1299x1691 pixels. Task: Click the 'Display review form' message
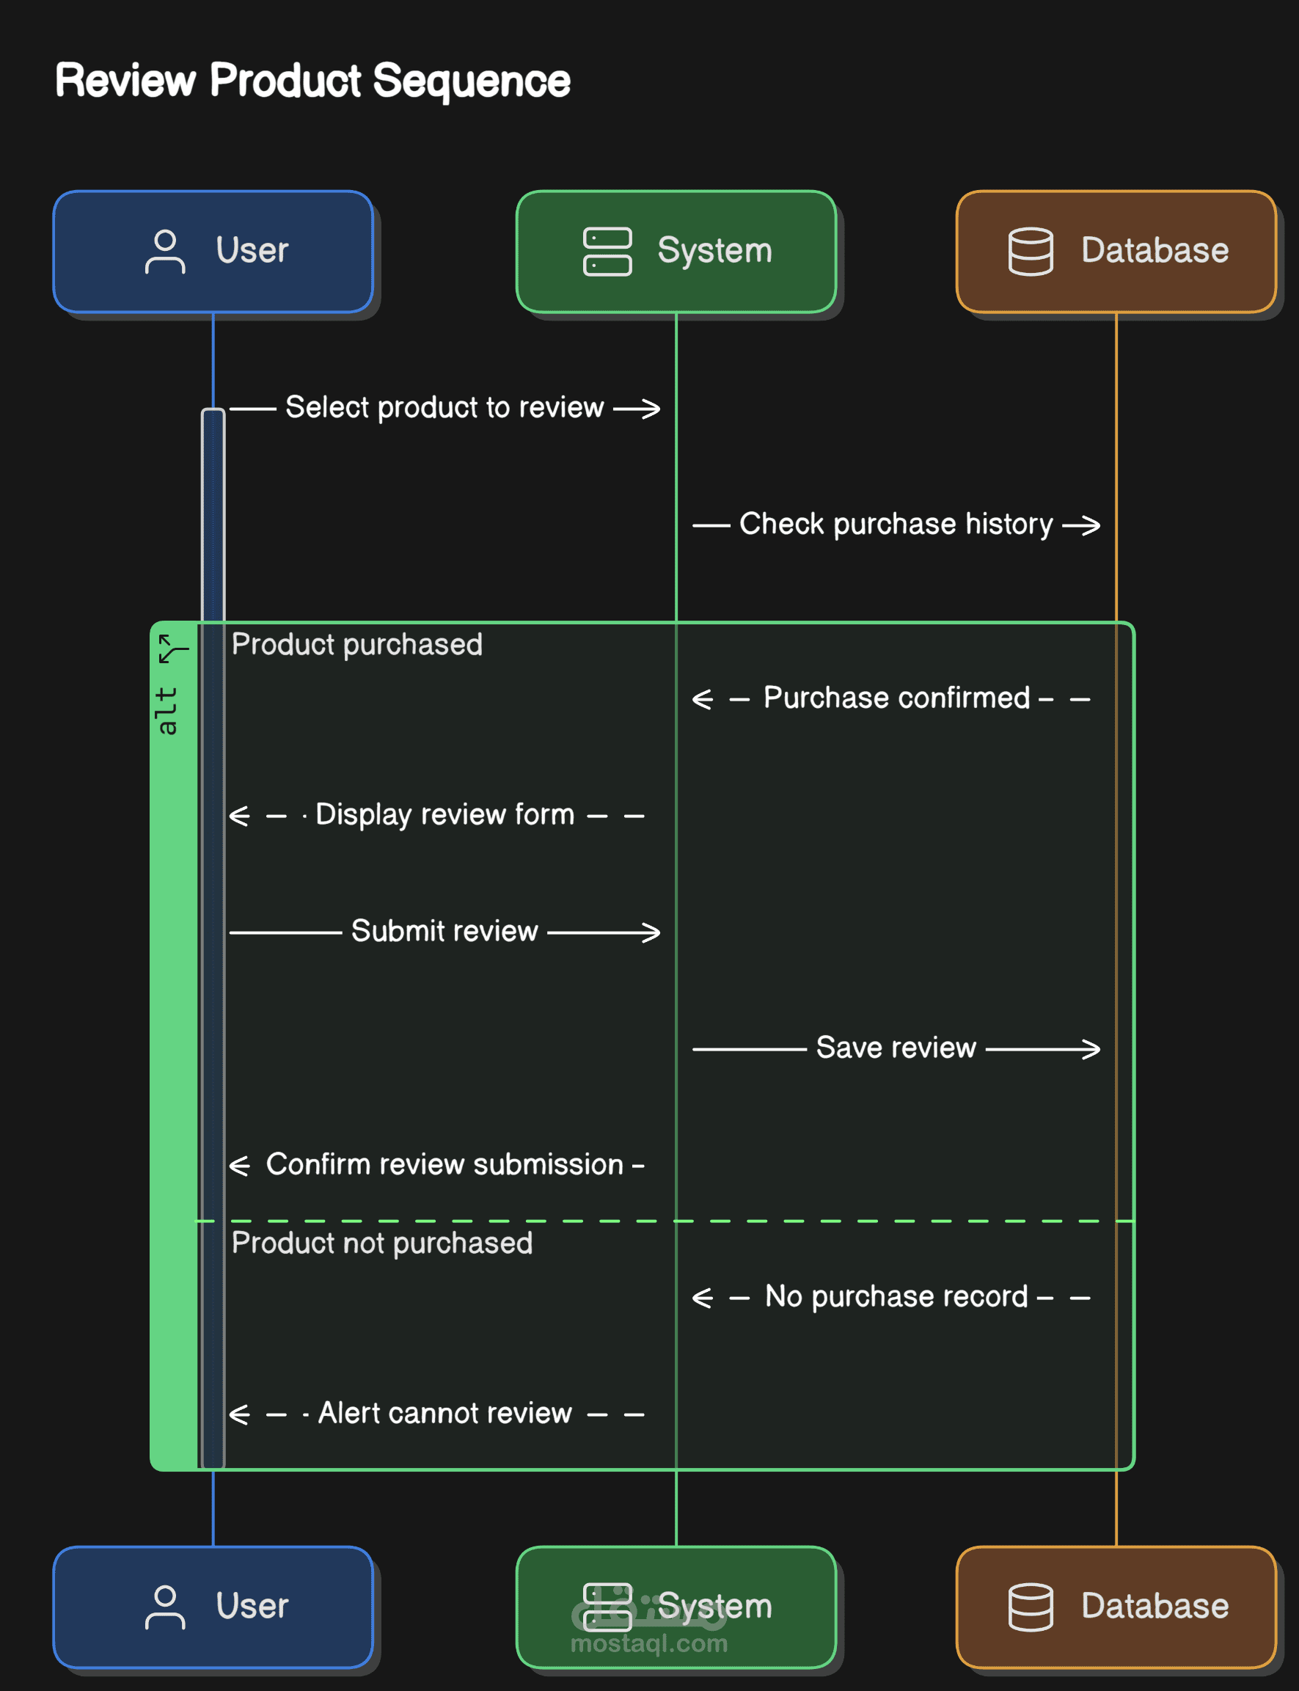tap(444, 815)
